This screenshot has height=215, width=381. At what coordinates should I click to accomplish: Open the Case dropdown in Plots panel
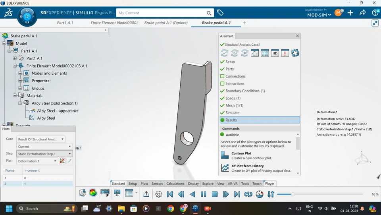[x=41, y=139]
